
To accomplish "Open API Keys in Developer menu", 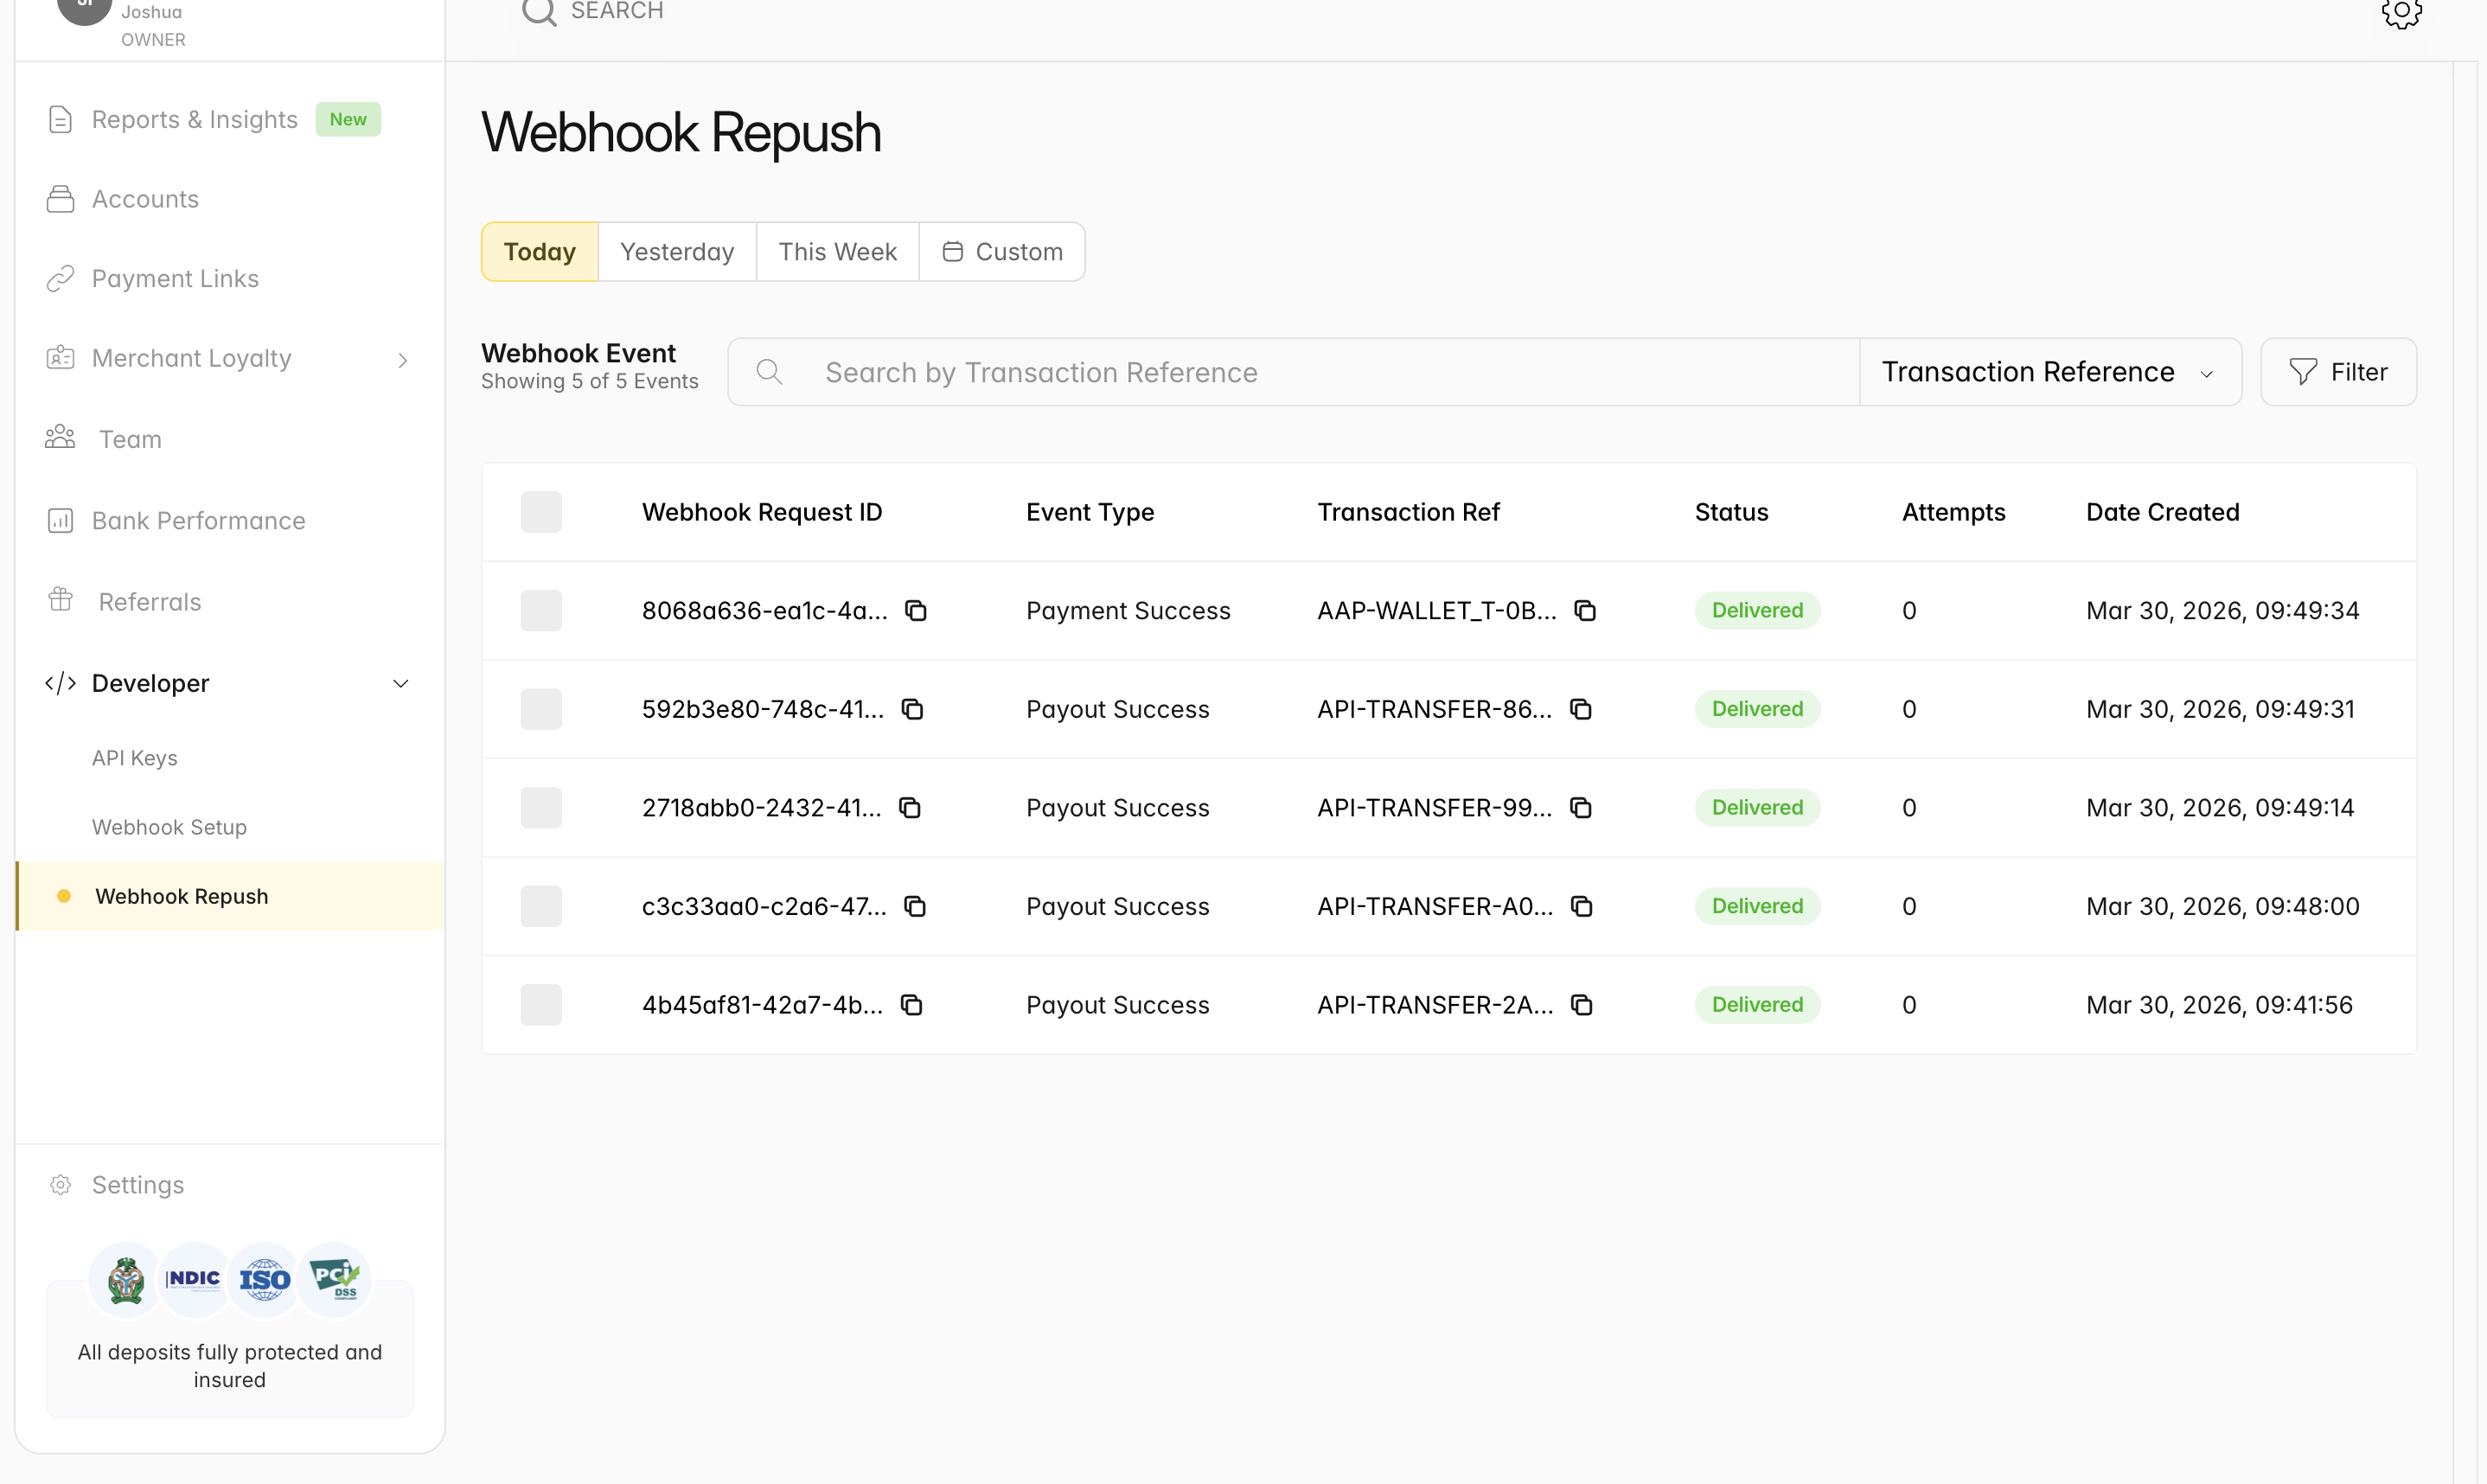I will point(135,758).
